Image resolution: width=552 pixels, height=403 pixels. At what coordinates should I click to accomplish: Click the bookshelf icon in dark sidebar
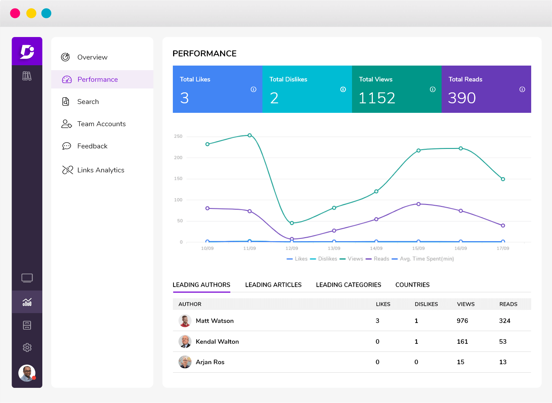tap(27, 75)
